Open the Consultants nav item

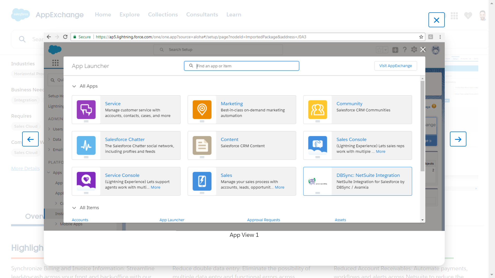coord(202,15)
